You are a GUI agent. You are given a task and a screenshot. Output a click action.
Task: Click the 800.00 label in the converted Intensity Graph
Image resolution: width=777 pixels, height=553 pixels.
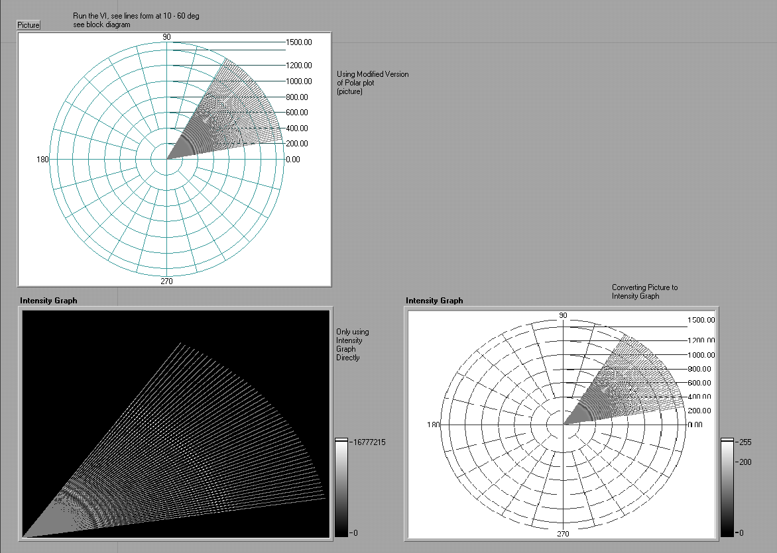point(699,369)
